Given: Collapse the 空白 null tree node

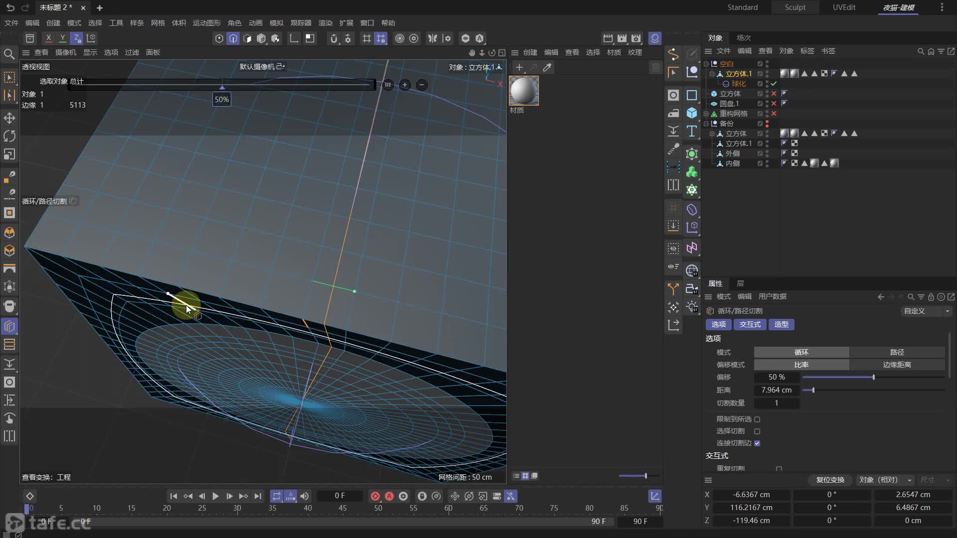Looking at the screenshot, I should 706,64.
